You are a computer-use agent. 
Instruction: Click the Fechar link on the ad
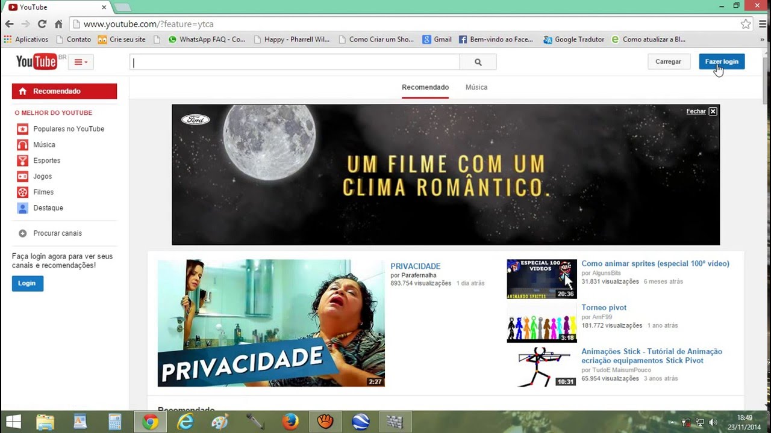[x=696, y=111]
